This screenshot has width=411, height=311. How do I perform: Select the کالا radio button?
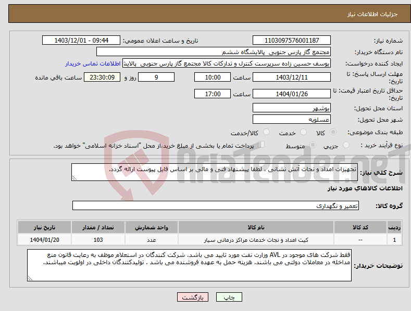(x=333, y=132)
